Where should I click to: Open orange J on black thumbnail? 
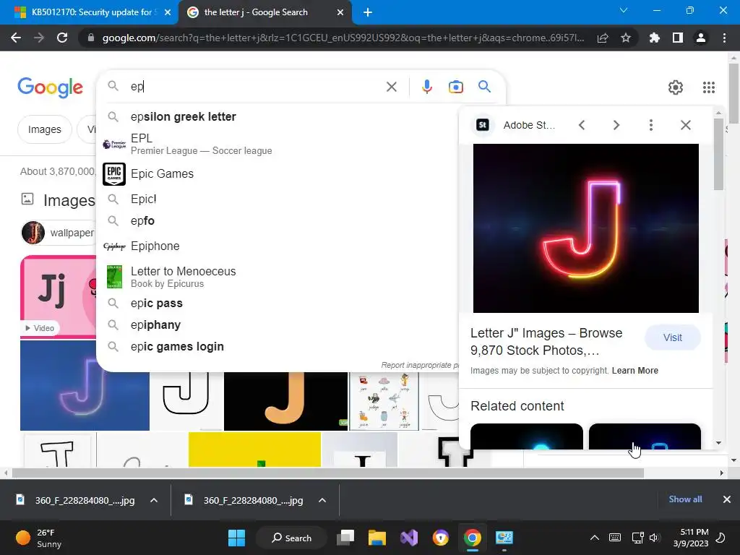coord(285,401)
